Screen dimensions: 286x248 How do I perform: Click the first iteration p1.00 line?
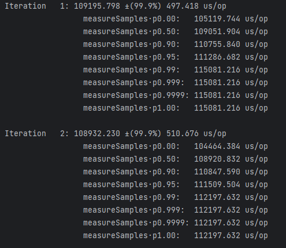(176, 108)
